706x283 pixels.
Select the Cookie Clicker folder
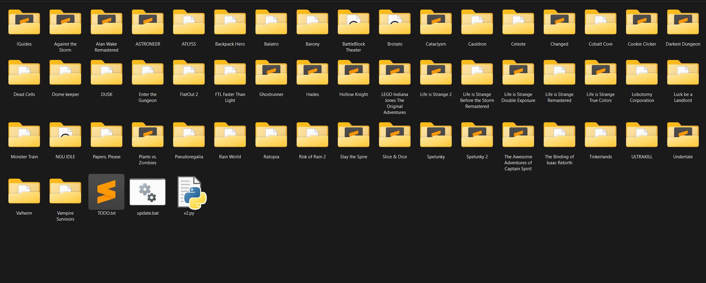(642, 22)
